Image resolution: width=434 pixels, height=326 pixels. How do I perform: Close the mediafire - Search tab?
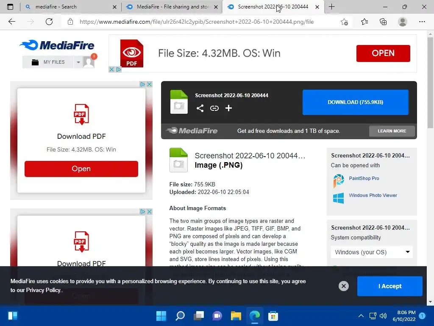pos(114,7)
